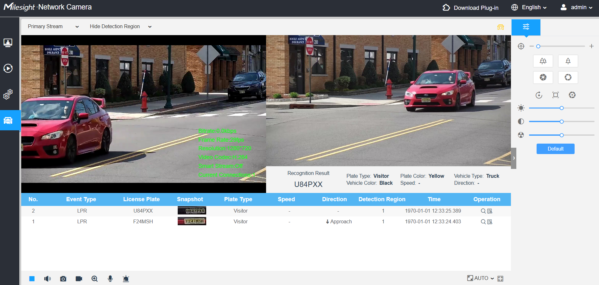Click the yellow vehicle icon in toolbar
The image size is (599, 285).
pyautogui.click(x=500, y=27)
